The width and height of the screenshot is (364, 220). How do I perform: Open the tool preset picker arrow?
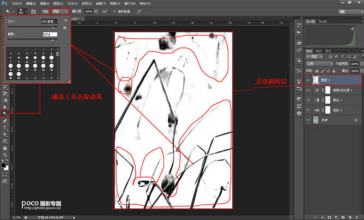click(13, 11)
